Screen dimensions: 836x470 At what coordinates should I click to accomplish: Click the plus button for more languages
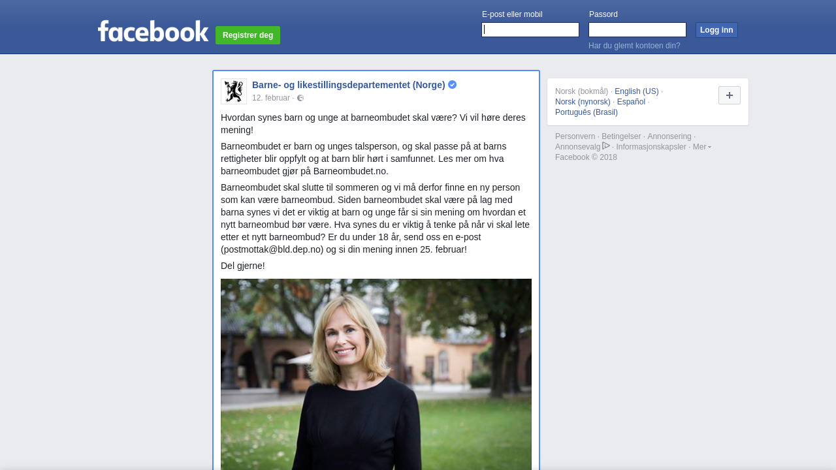[x=730, y=95]
